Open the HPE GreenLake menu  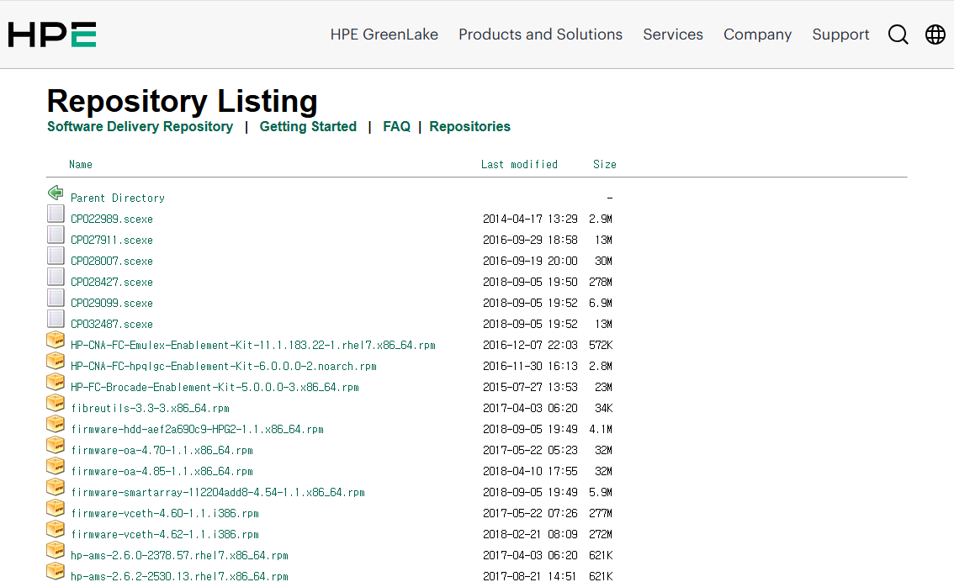384,34
